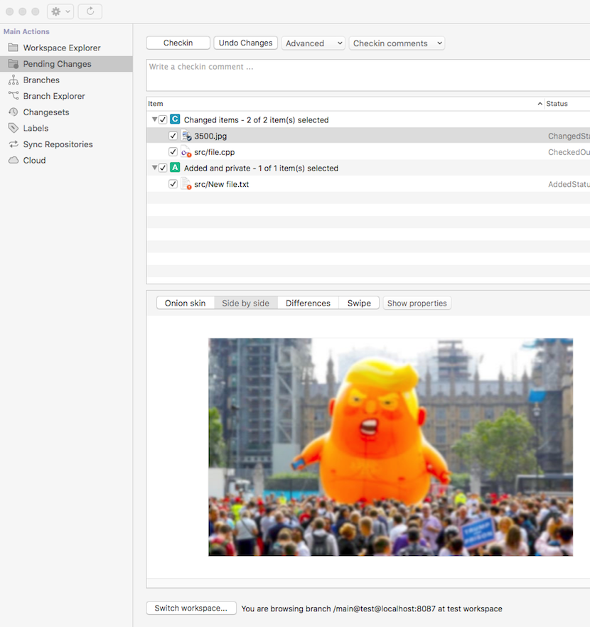The height and width of the screenshot is (627, 590).
Task: Collapse the Added and private group
Action: 154,167
